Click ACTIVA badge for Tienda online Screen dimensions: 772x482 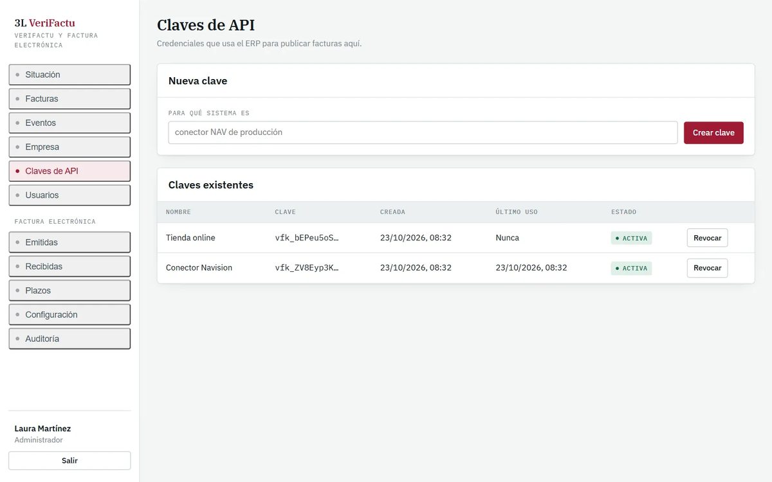pyautogui.click(x=631, y=238)
